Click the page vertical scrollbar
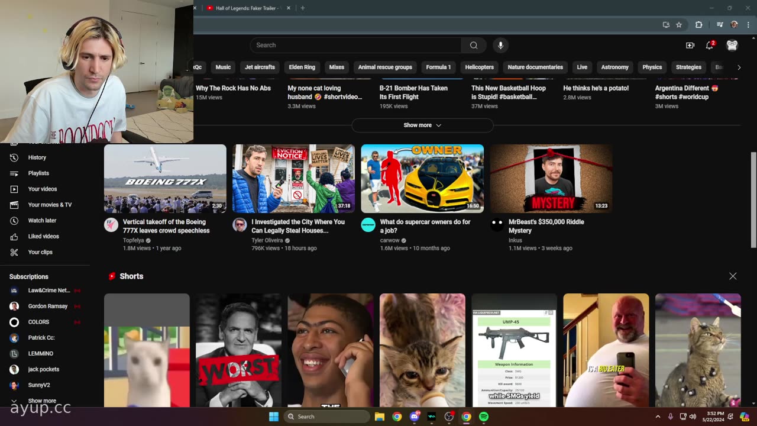The image size is (757, 426). 753,201
